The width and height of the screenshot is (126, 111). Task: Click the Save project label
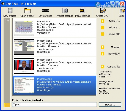(45, 16)
